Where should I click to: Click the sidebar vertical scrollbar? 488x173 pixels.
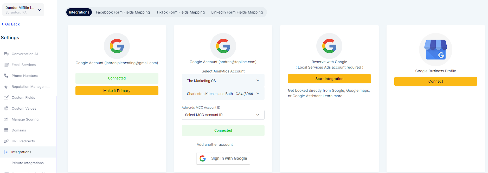tap(56, 135)
